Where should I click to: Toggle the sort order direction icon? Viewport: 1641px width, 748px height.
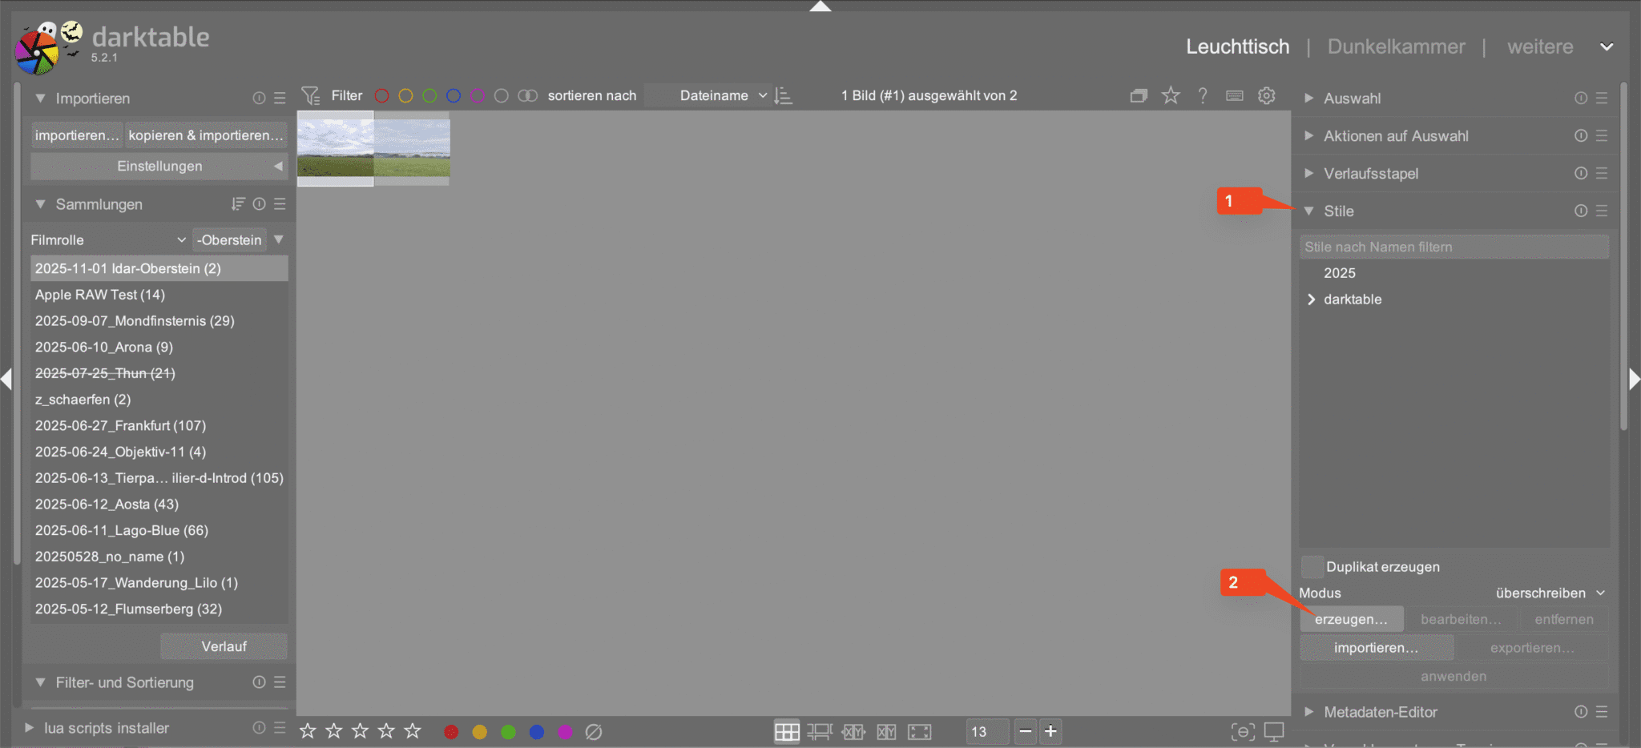(784, 96)
